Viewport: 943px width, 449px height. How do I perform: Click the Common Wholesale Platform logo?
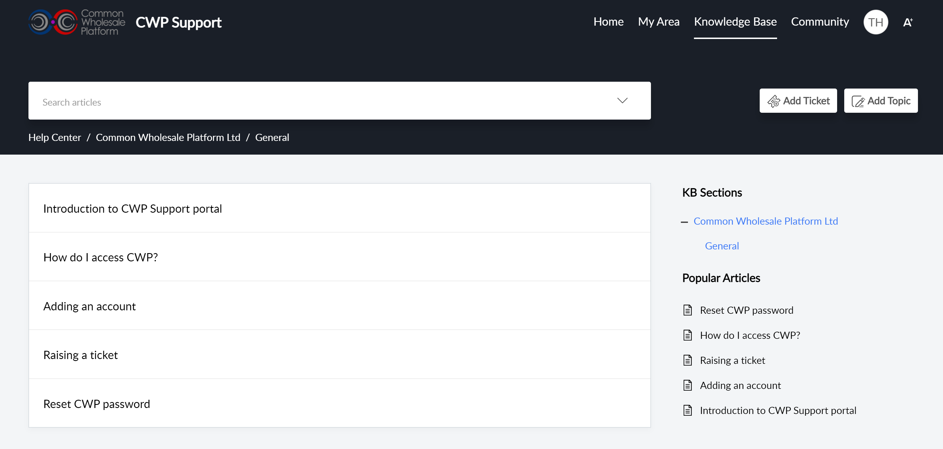coord(77,22)
